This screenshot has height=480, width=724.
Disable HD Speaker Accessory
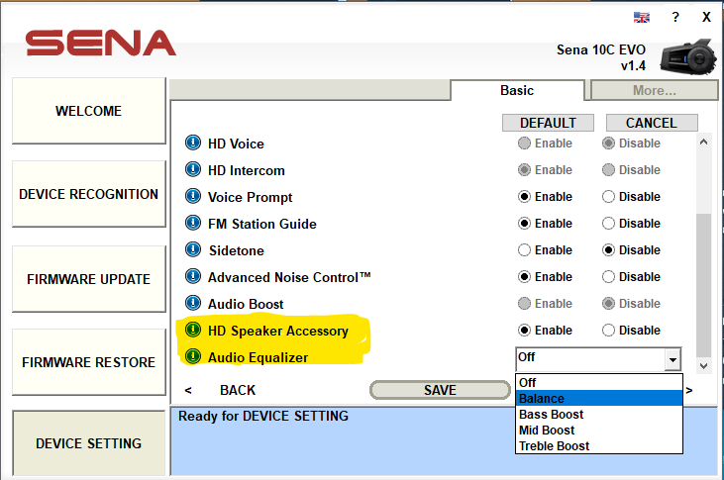[x=610, y=331]
